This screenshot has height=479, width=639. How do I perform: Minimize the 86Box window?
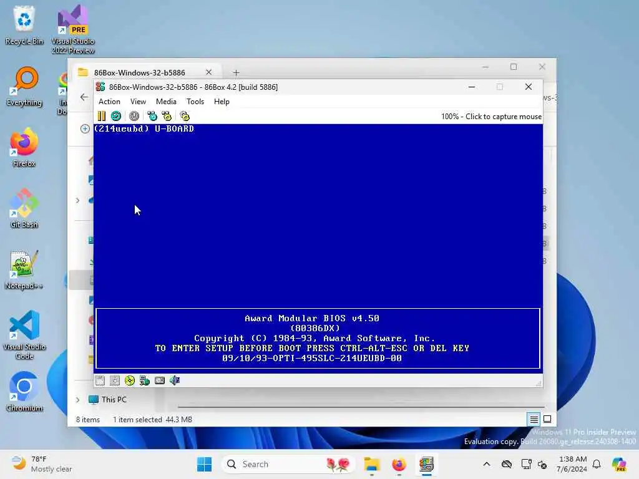coord(472,87)
